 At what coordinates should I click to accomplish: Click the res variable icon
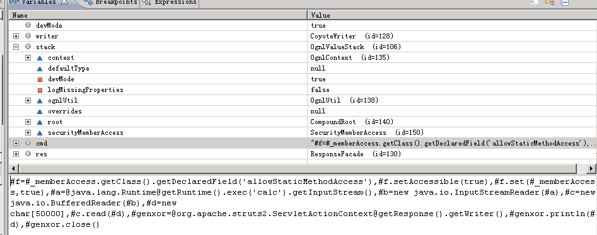coord(28,154)
